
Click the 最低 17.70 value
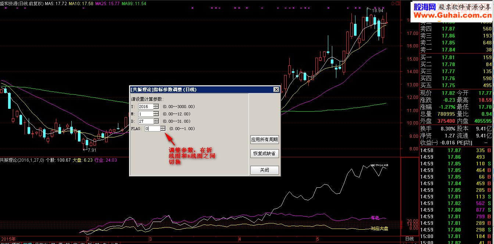(x=485, y=107)
